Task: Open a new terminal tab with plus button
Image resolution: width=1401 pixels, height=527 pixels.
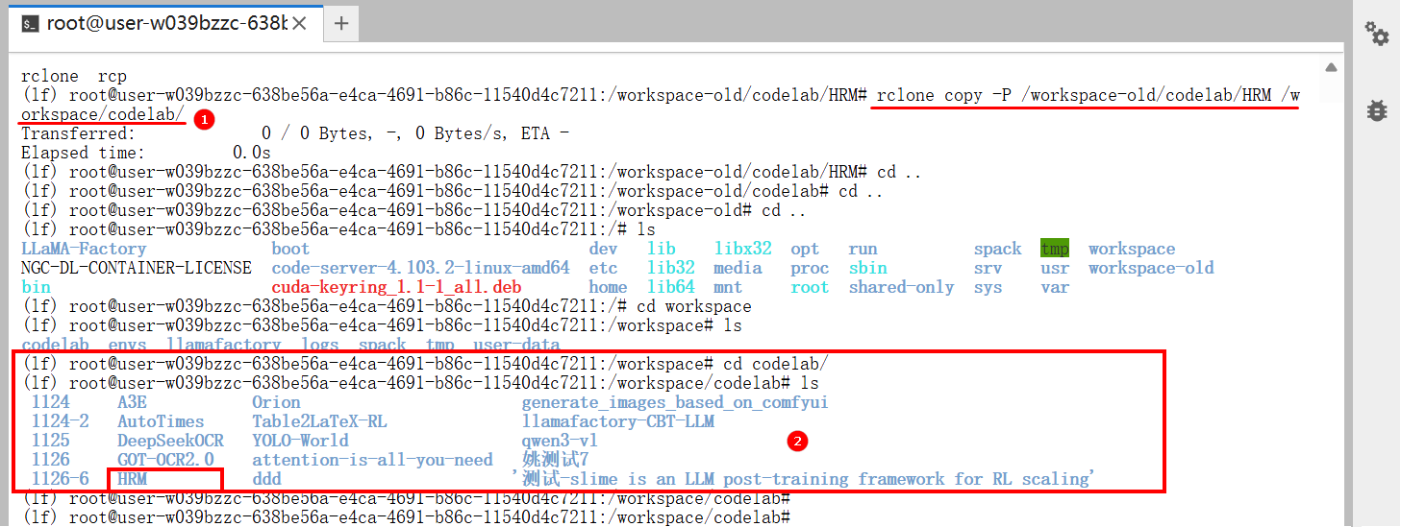Action: (x=341, y=23)
